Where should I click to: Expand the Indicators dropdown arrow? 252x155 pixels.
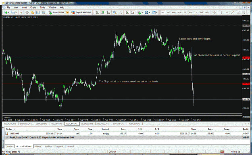pos(142,13)
